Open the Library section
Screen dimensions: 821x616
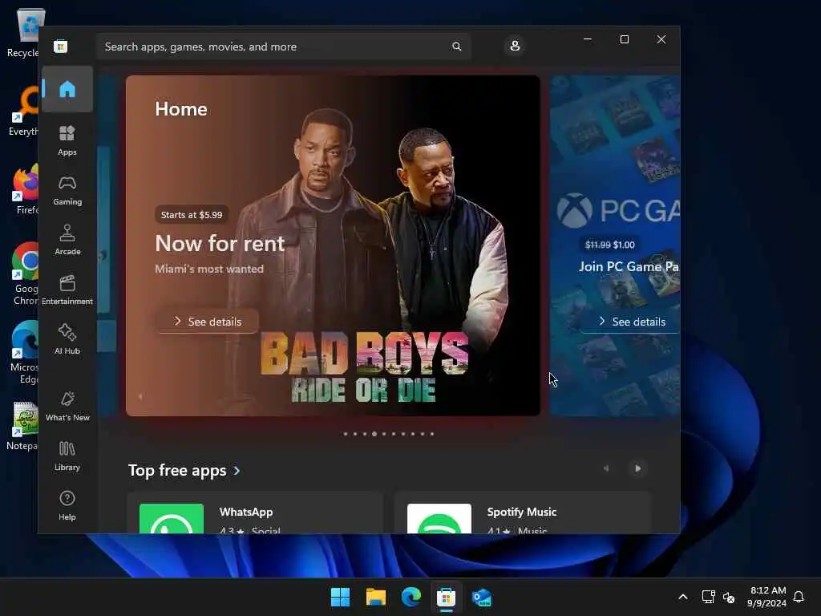pyautogui.click(x=67, y=456)
